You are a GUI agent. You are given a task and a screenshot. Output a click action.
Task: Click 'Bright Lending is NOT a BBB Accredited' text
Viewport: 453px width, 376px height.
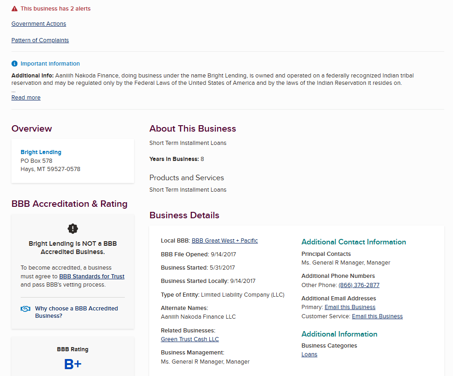click(x=73, y=248)
